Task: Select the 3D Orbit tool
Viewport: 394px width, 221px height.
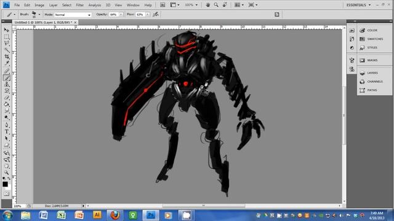Action: 7,160
